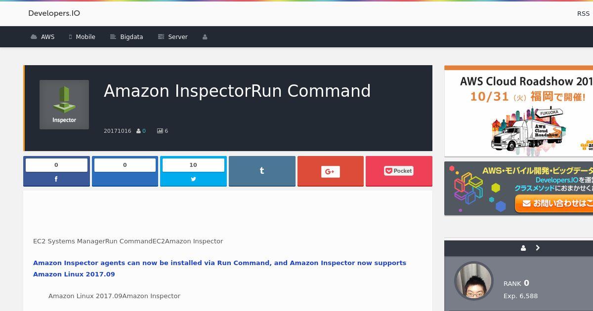Click the date 20171016
This screenshot has height=311, width=593.
(118, 131)
